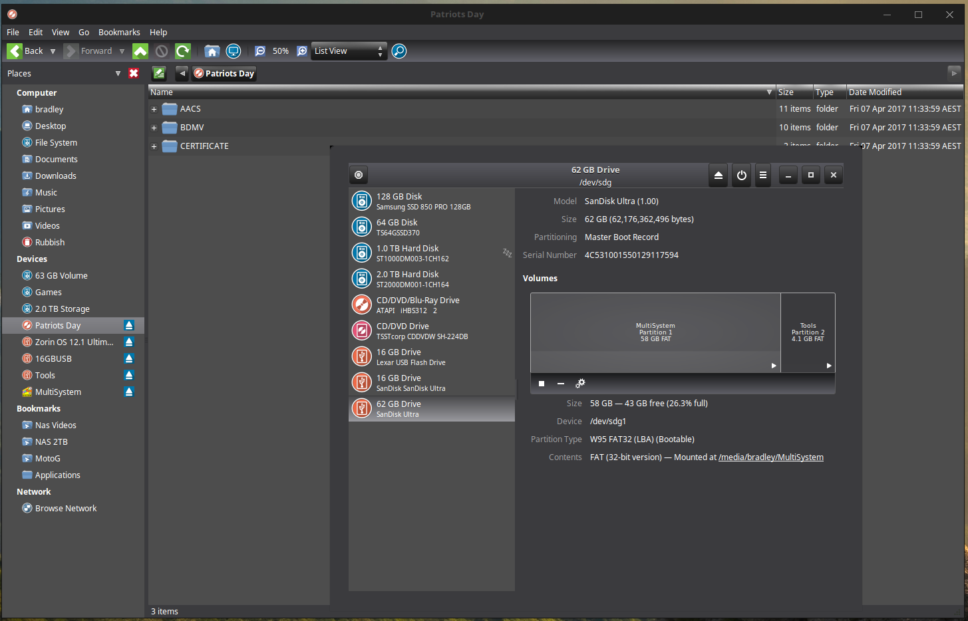
Task: Go to Home folder via toolbar icon
Action: click(x=212, y=51)
